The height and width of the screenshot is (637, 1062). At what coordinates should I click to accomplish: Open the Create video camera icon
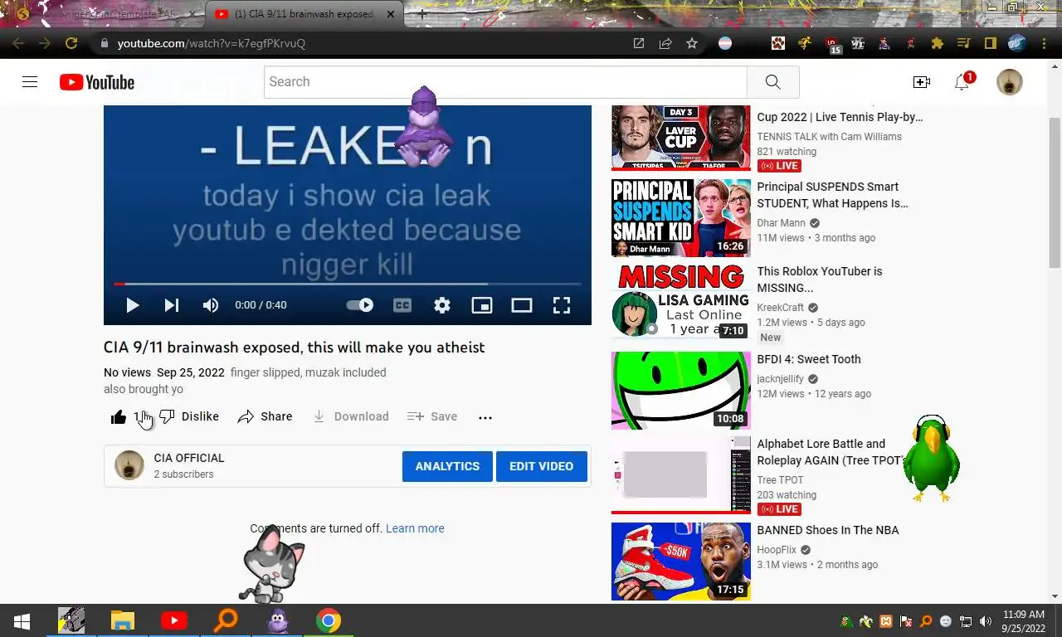921,82
